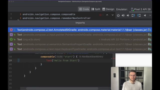Viewport: 160px width, 90px height.
Task: Click library icon at end of org.w3c.dom row
Action: [x=150, y=39]
